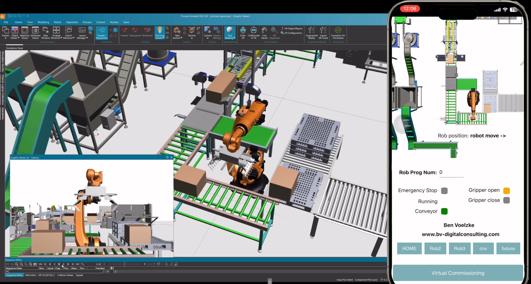This screenshot has height=284, width=531.
Task: Click the Enter VR icon
Action: (x=243, y=33)
